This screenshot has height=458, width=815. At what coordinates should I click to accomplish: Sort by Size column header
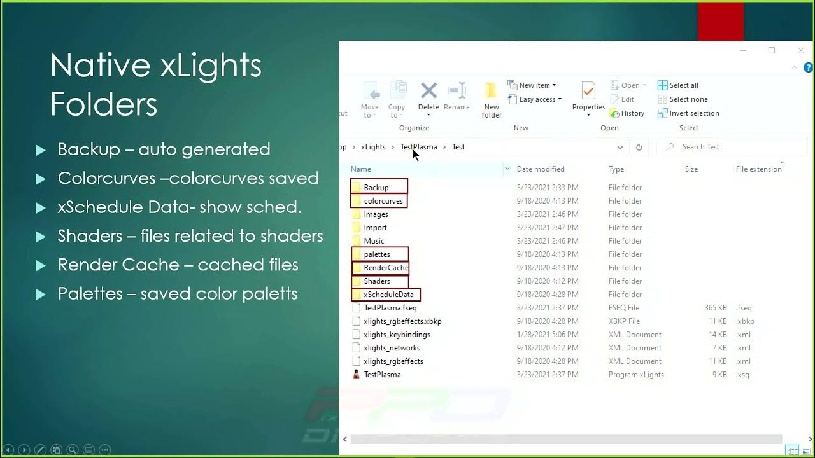(691, 169)
